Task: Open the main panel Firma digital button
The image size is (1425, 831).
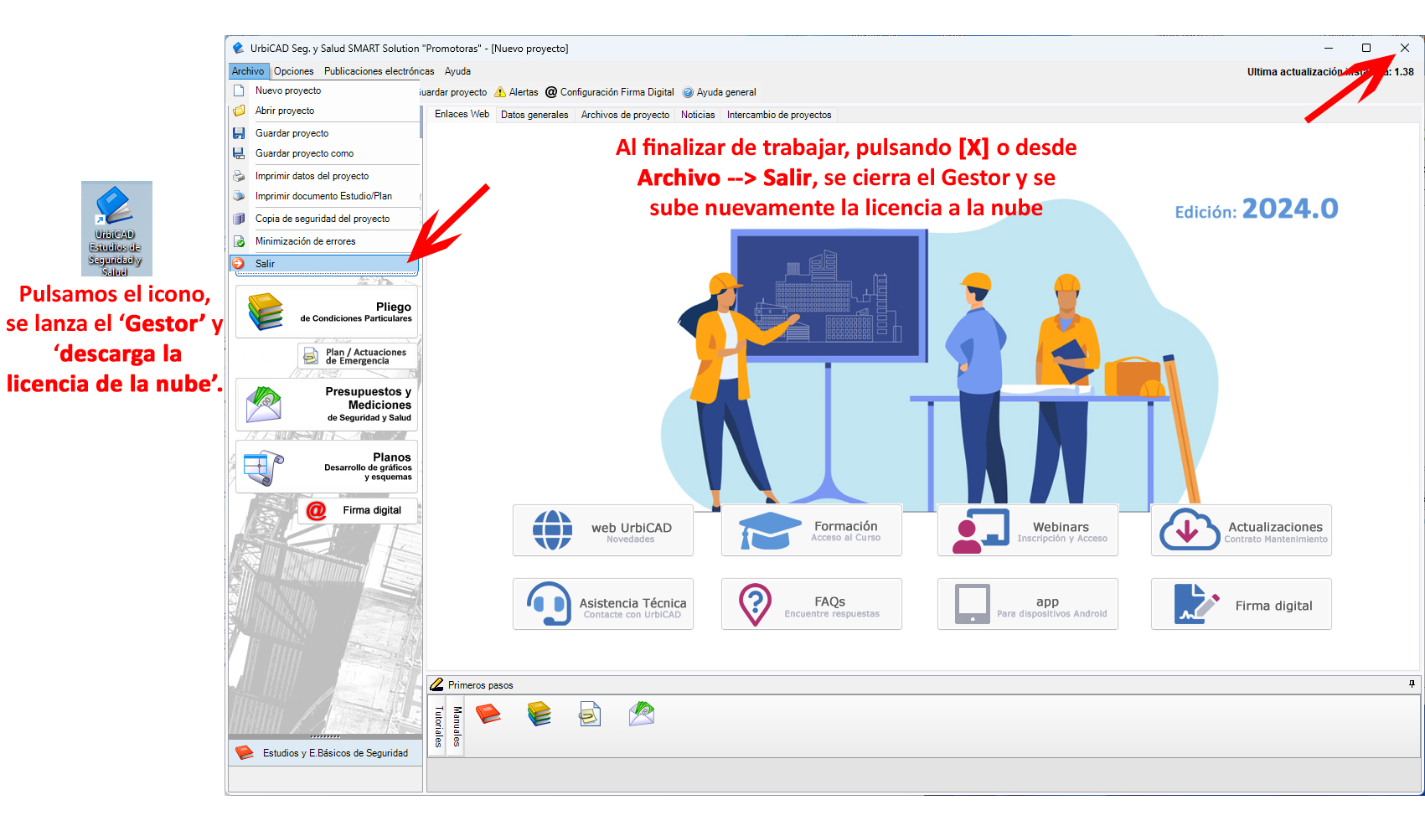Action: tap(1242, 604)
